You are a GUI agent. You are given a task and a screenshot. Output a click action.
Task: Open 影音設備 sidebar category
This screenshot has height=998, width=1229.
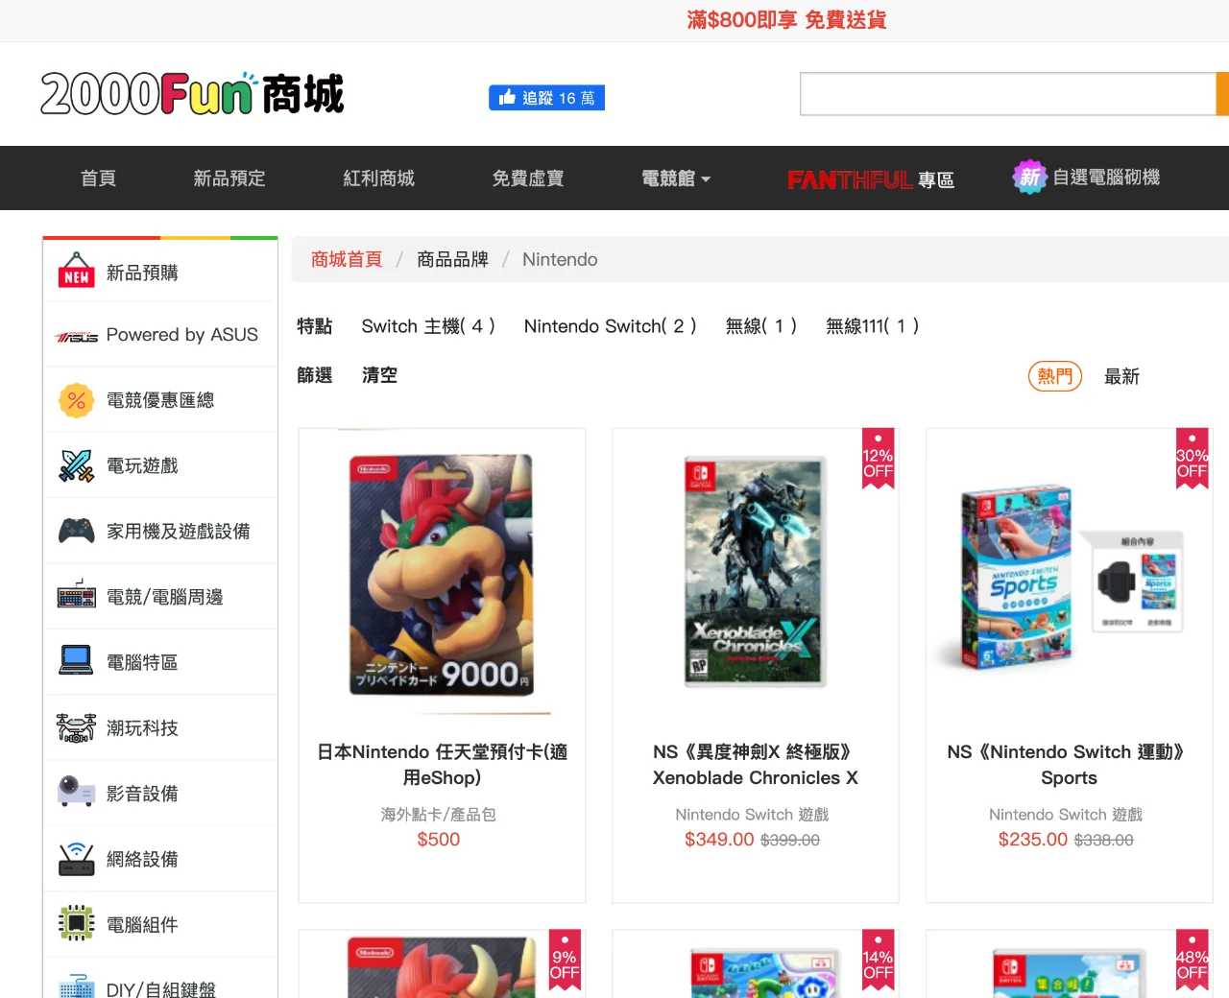142,794
